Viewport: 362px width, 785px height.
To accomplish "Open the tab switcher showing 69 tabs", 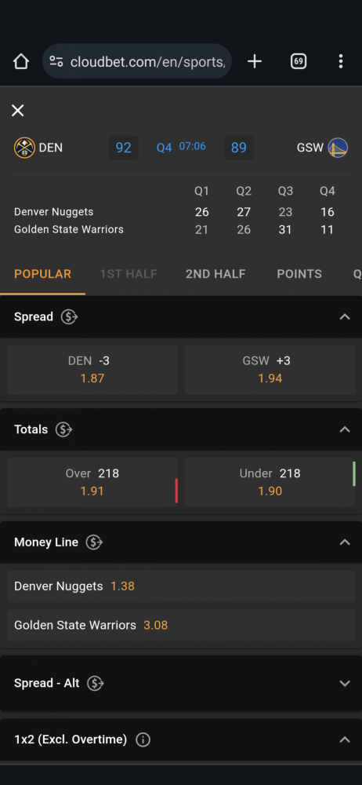I will coord(299,61).
